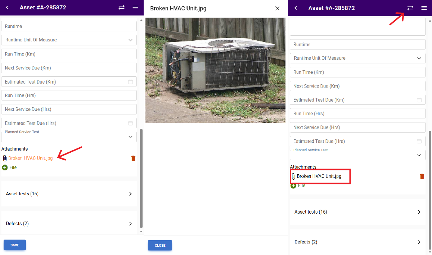This screenshot has width=432, height=255.
Task: Click Run Time (Km) field in right panel
Action: point(358,72)
